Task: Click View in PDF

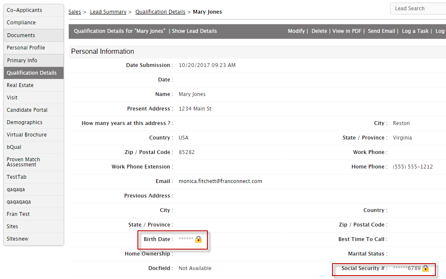Action: coord(347,31)
